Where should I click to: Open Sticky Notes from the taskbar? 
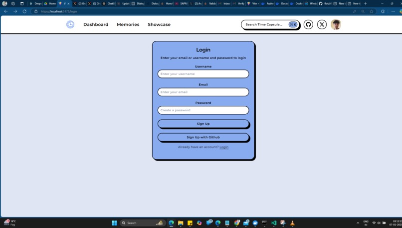(x=190, y=223)
